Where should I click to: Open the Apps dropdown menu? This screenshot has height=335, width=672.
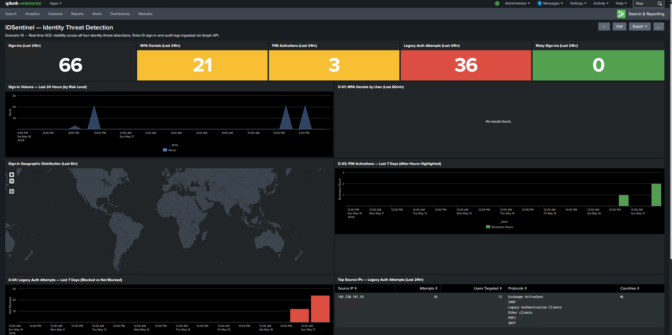tap(56, 3)
